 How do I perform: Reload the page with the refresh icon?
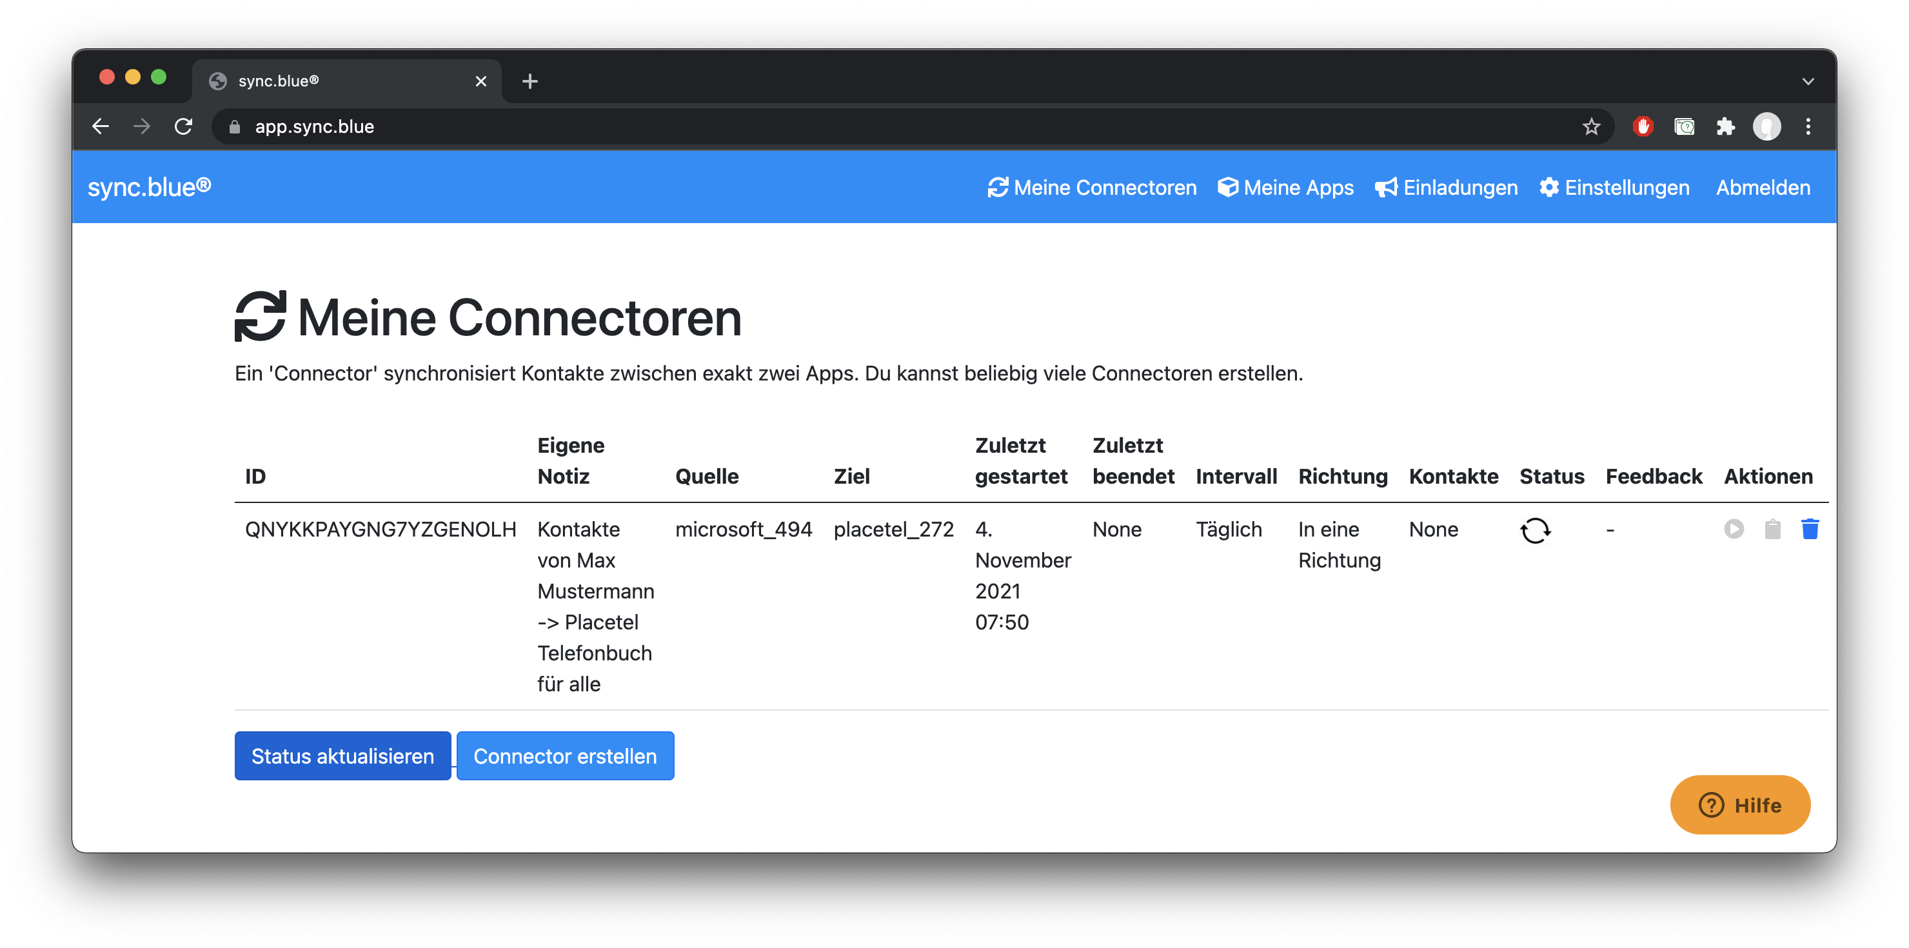coord(183,127)
